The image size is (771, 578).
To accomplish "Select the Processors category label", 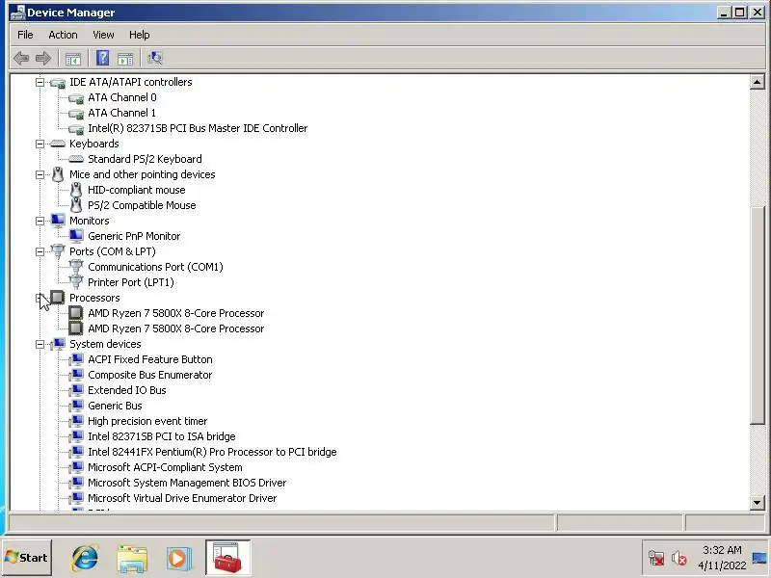I will (94, 298).
